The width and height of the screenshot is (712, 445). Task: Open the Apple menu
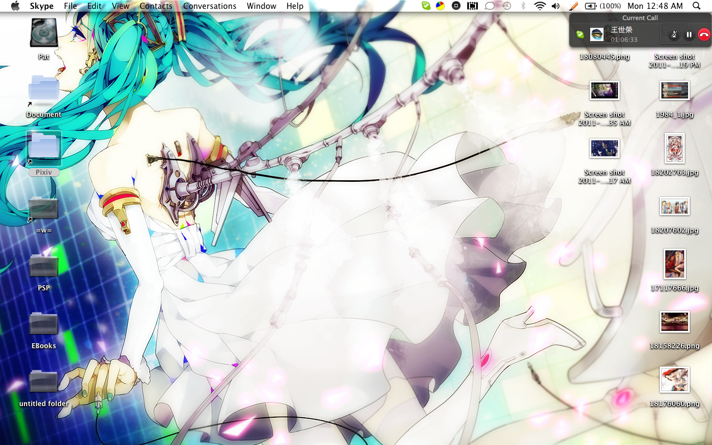[15, 6]
